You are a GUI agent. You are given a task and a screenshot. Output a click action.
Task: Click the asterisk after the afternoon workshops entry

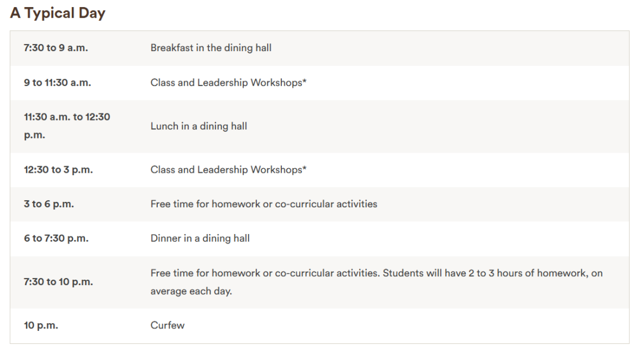pyautogui.click(x=304, y=169)
